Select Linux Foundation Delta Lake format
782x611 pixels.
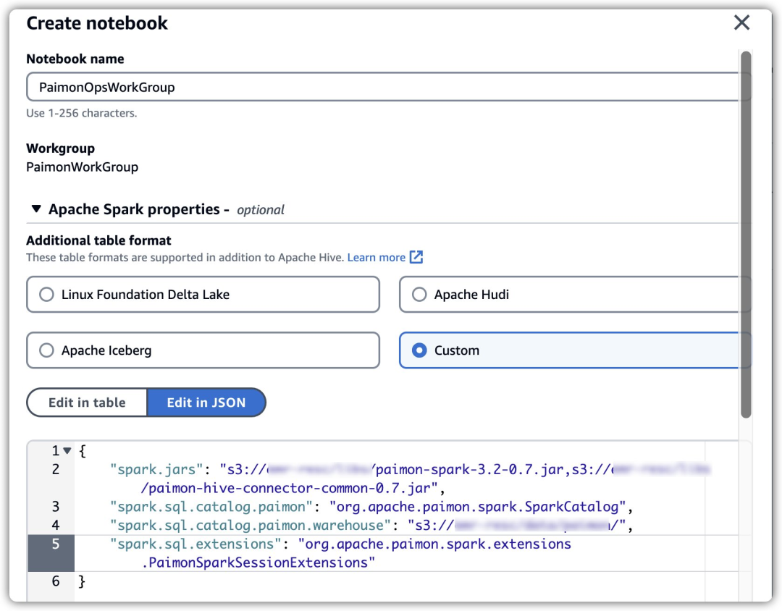point(203,294)
